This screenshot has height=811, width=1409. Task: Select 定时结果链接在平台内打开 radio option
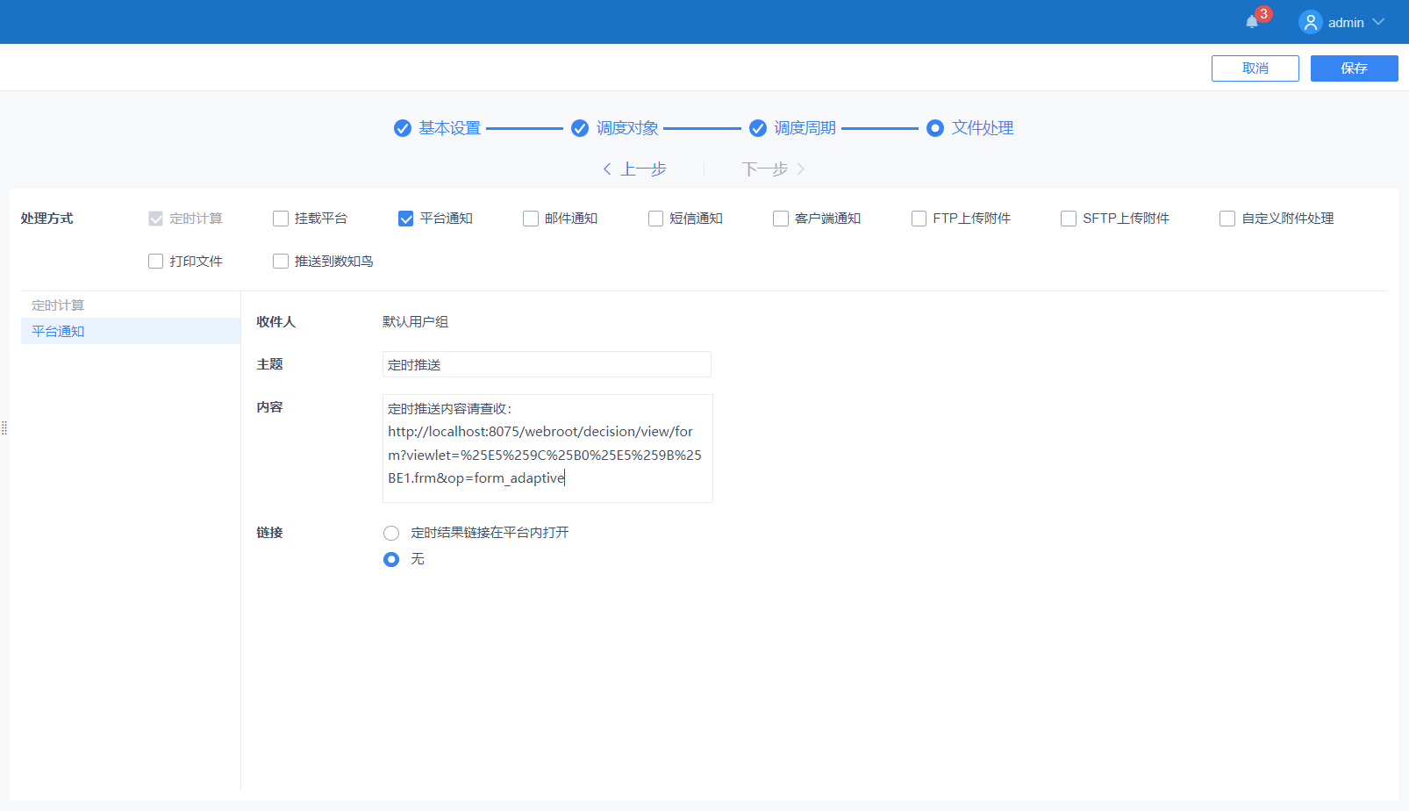pyautogui.click(x=391, y=533)
